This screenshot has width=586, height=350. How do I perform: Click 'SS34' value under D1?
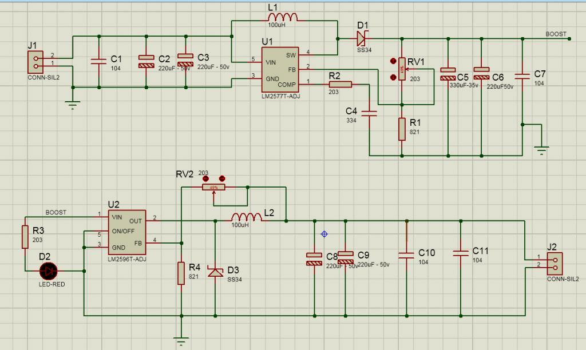pyautogui.click(x=364, y=50)
